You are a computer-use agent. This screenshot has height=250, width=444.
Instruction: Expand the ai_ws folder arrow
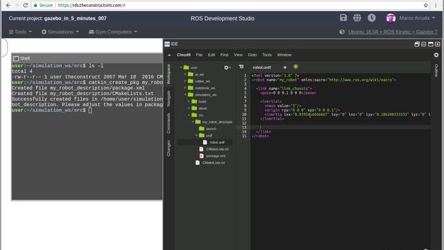pos(185,74)
